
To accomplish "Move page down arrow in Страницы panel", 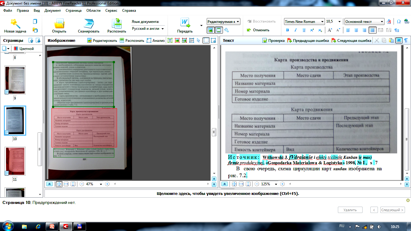I will pos(38,40).
